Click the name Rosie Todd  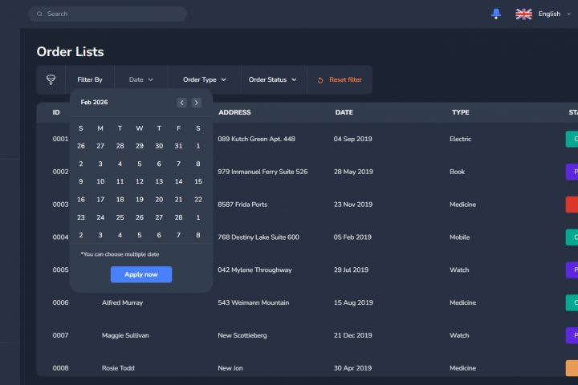118,368
